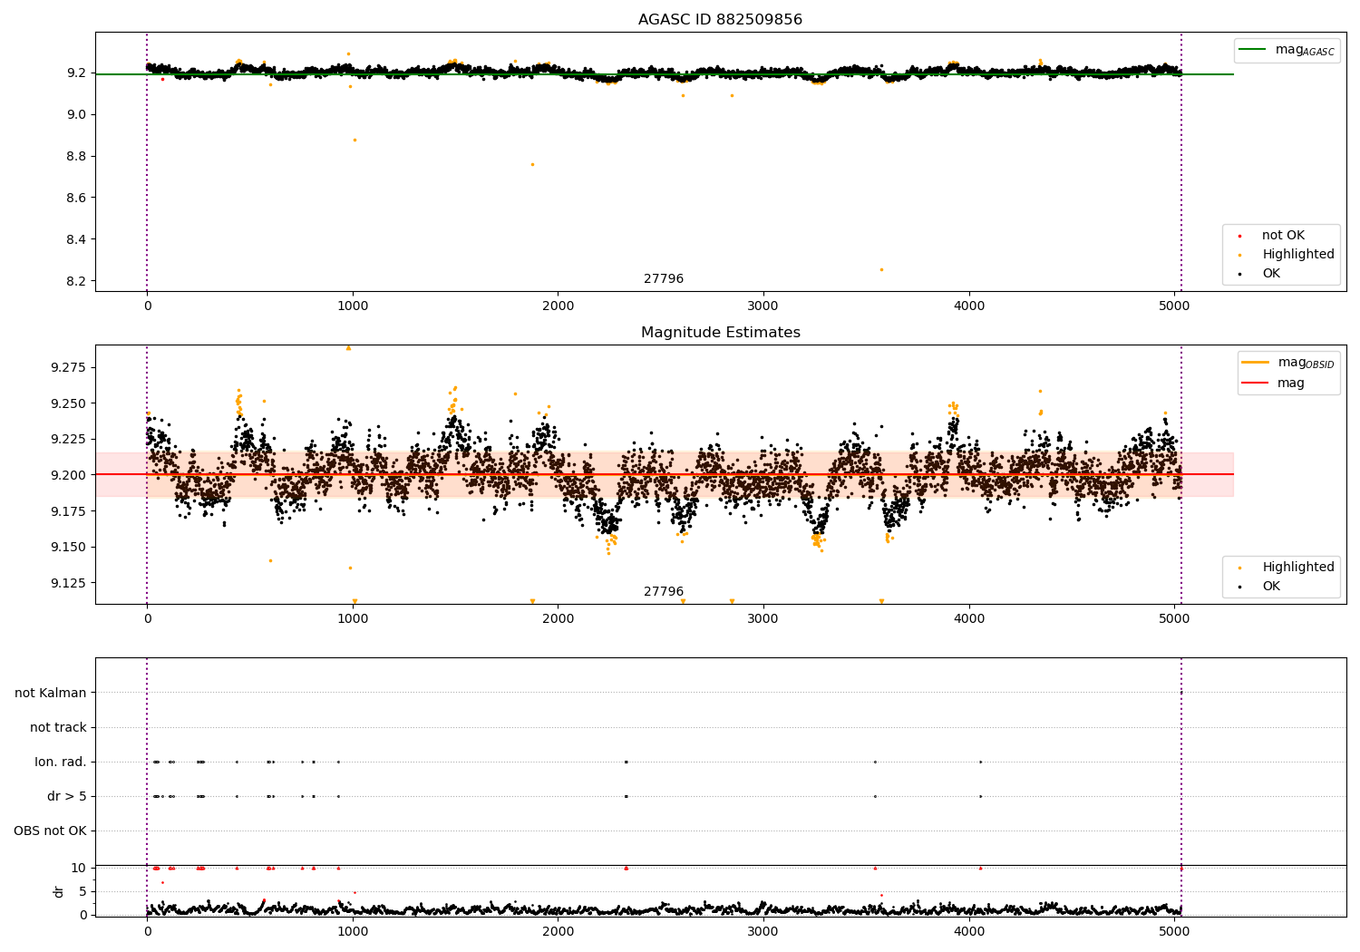This screenshot has height=952, width=1360.
Task: Click the 9.0 tick on the top plot
Action: click(76, 114)
